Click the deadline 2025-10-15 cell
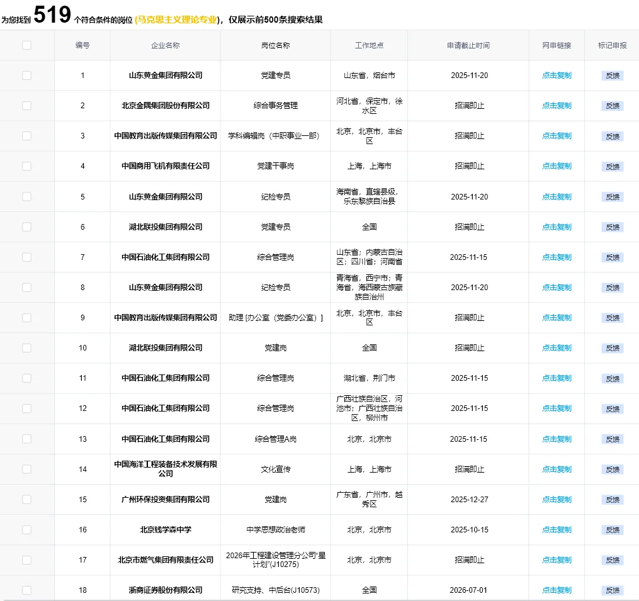 (469, 530)
